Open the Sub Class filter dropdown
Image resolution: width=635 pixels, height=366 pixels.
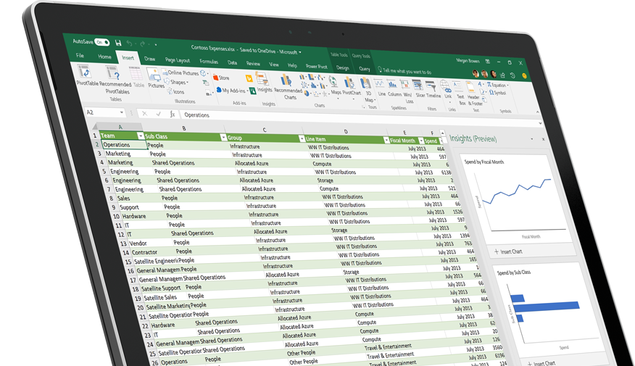(x=223, y=137)
